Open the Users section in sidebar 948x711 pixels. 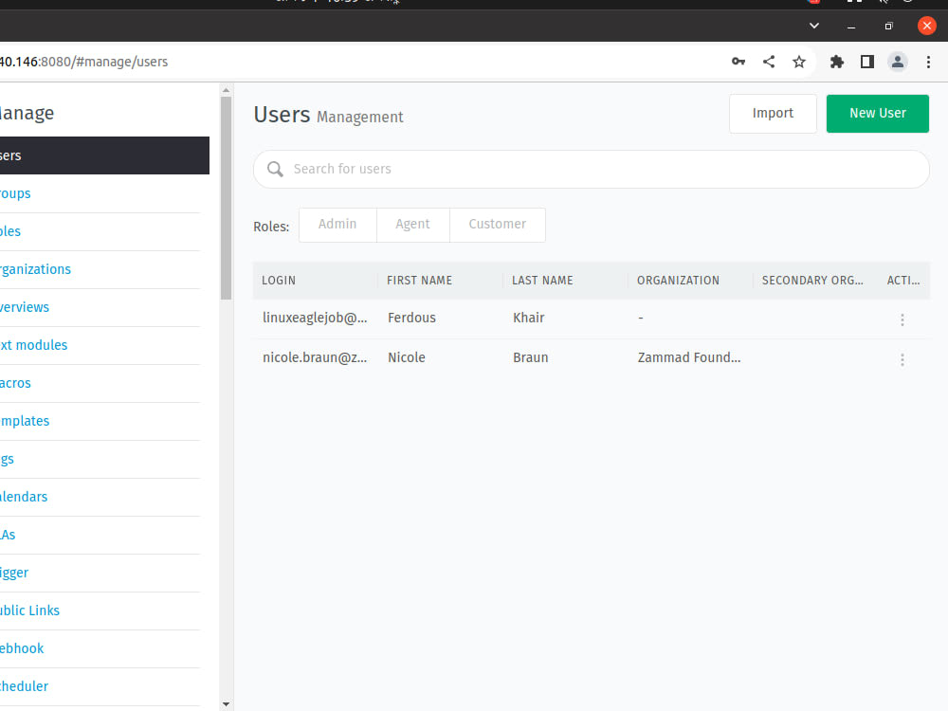tap(104, 155)
